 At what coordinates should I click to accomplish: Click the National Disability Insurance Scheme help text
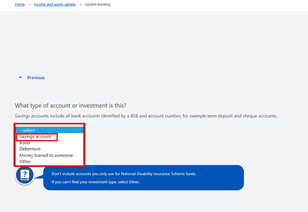(x=124, y=174)
